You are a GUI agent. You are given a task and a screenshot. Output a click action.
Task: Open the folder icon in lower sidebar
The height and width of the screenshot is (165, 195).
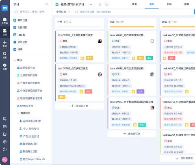(x=5, y=134)
